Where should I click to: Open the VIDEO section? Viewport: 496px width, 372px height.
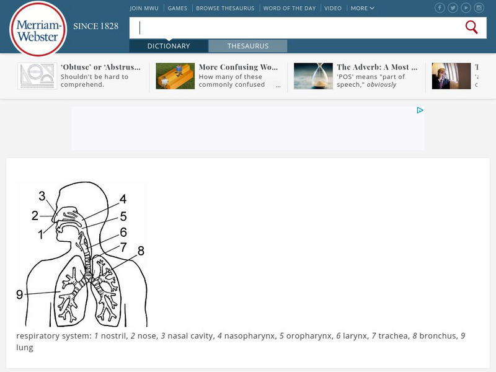tap(332, 8)
